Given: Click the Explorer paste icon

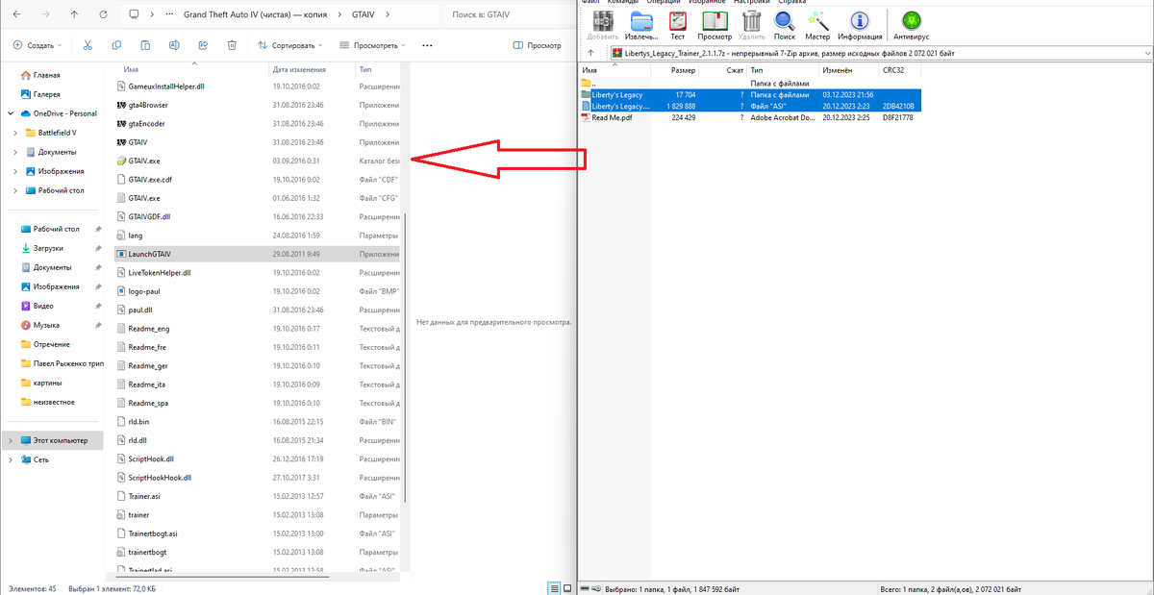Looking at the screenshot, I should click(x=145, y=45).
